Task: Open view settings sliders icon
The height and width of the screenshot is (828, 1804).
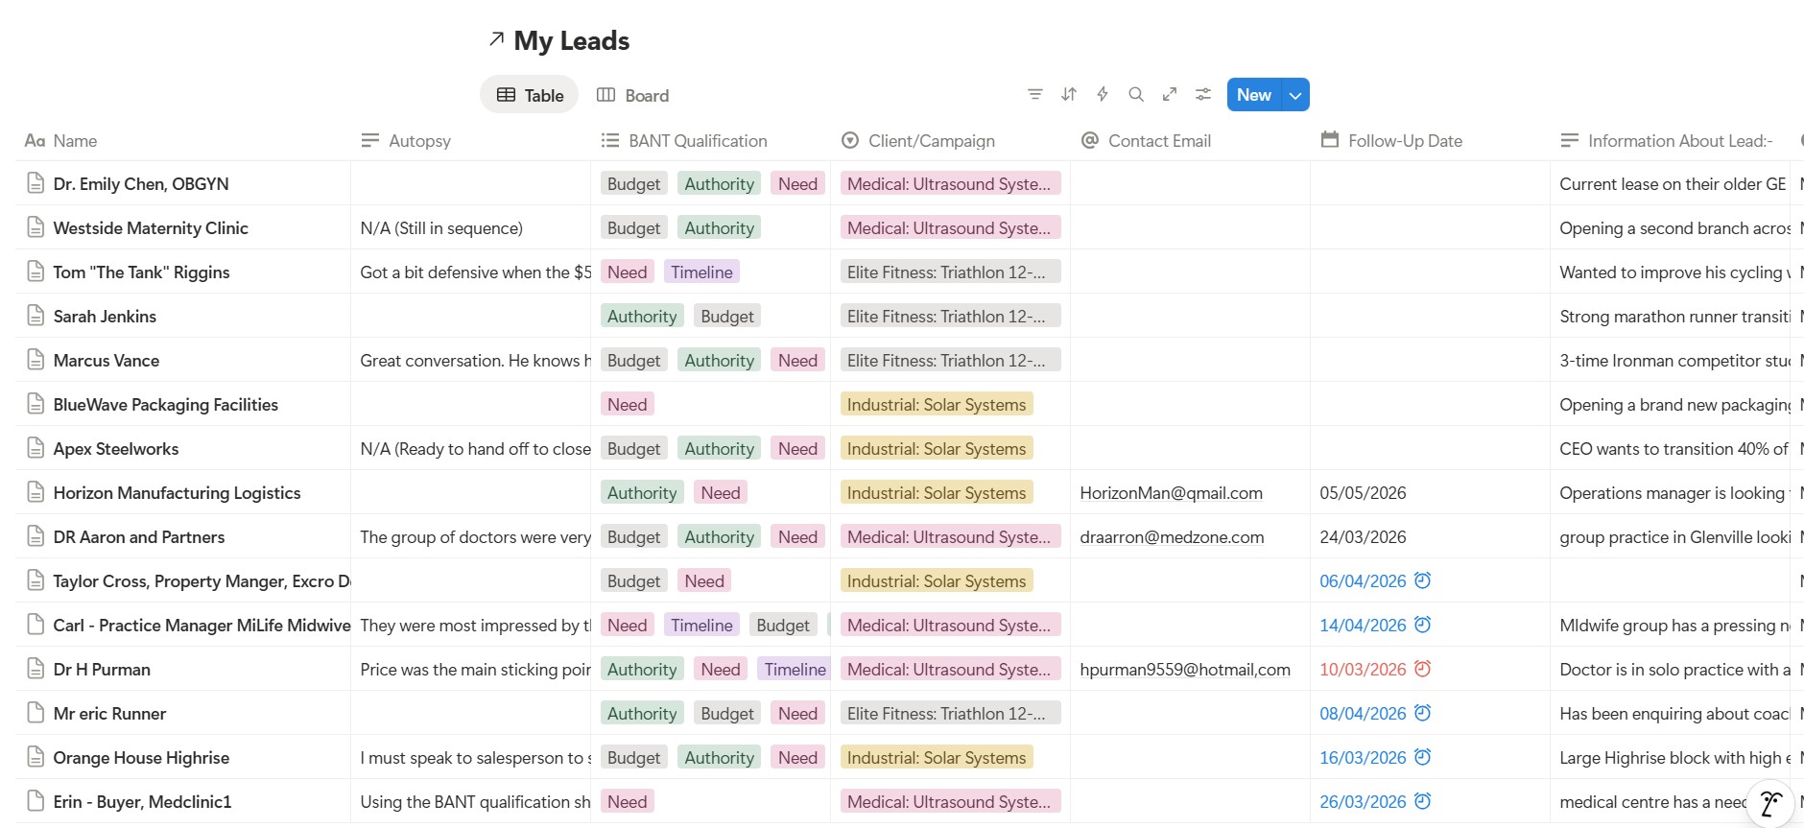Action: click(1203, 94)
